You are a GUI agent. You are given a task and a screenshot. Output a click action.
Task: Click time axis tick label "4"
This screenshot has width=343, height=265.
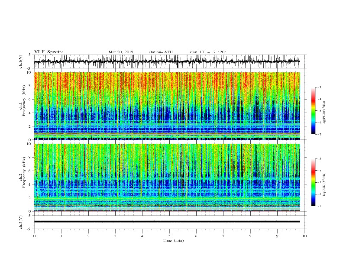142,236
